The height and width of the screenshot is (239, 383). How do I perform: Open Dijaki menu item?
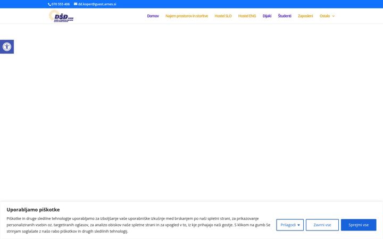[x=267, y=16]
